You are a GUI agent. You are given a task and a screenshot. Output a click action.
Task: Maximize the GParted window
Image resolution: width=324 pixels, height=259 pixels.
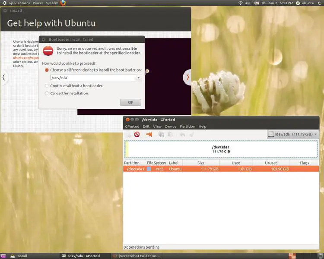137,120
